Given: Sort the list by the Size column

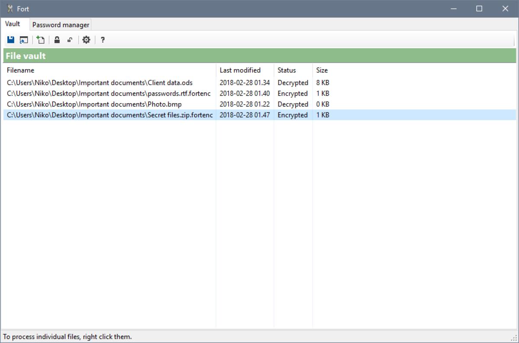Looking at the screenshot, I should (x=322, y=70).
